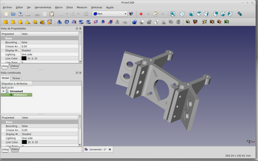Screen dimensions: 258x161
Task: Open the Herramientas menu
Action: 43,7
